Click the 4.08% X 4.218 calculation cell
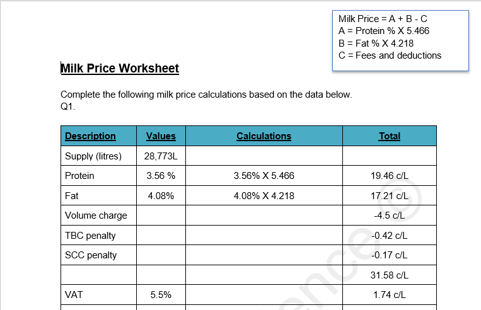Viewport: 481px width, 310px height. click(x=264, y=196)
